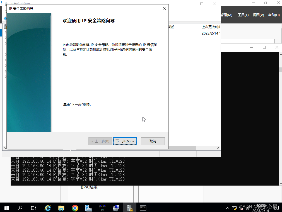Click up arrow of command prompt scrollbar
Screen dimensions: 282x212
point(280,54)
